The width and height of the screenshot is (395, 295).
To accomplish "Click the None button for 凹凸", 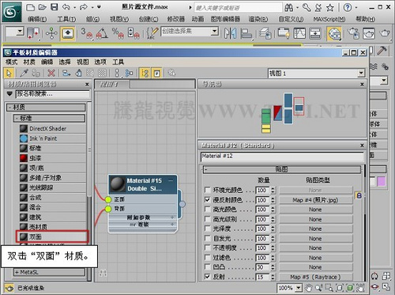I will pyautogui.click(x=315, y=267).
